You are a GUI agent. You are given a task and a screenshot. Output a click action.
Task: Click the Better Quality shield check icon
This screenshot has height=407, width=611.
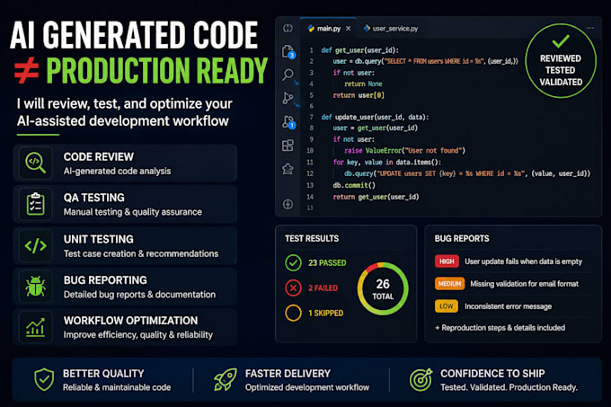pos(44,379)
